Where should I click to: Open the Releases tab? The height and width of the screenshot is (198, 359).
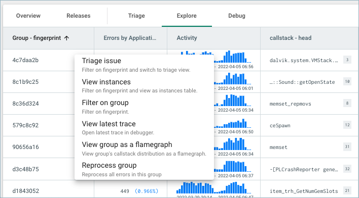[x=79, y=16]
